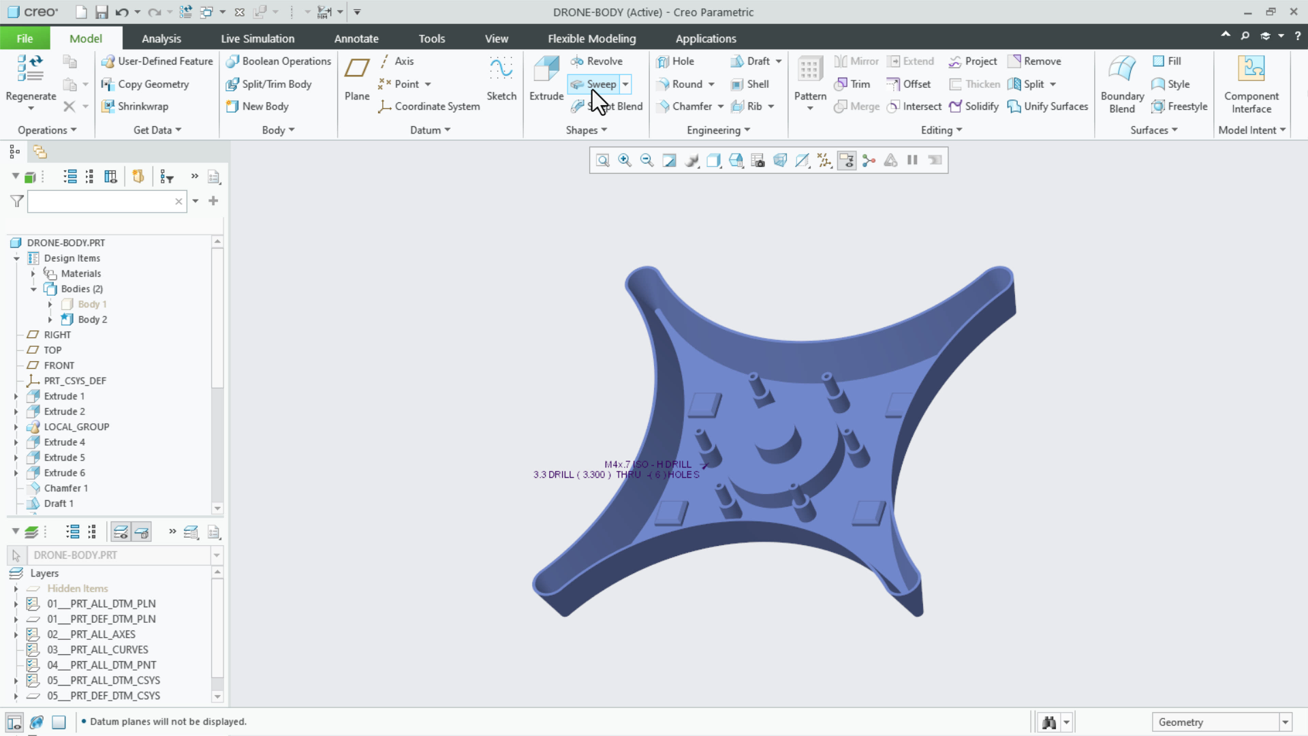Click the model tree search field
The height and width of the screenshot is (736, 1308).
(x=101, y=202)
